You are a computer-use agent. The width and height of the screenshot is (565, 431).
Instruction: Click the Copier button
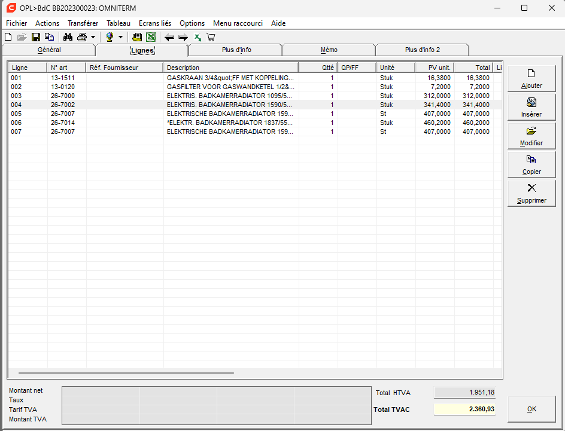click(x=531, y=165)
